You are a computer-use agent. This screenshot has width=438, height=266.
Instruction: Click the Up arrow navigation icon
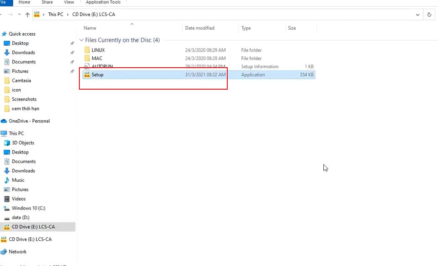pyautogui.click(x=27, y=15)
